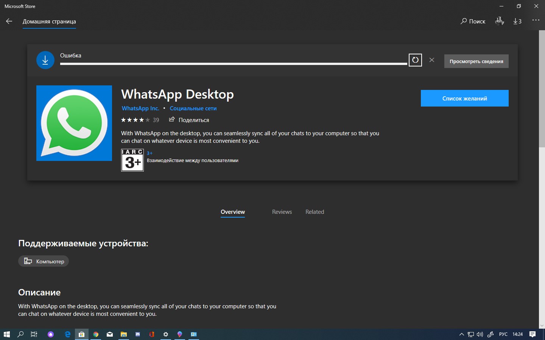Click the Компьютер device chip
The width and height of the screenshot is (545, 340).
(x=44, y=261)
